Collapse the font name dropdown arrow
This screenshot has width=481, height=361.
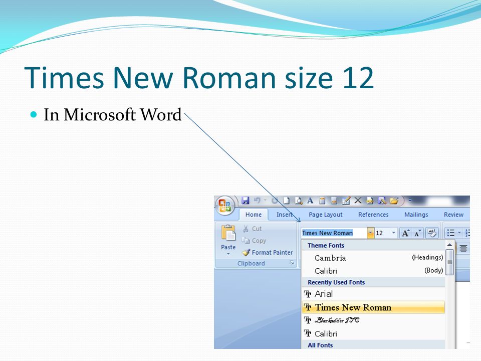pyautogui.click(x=371, y=233)
